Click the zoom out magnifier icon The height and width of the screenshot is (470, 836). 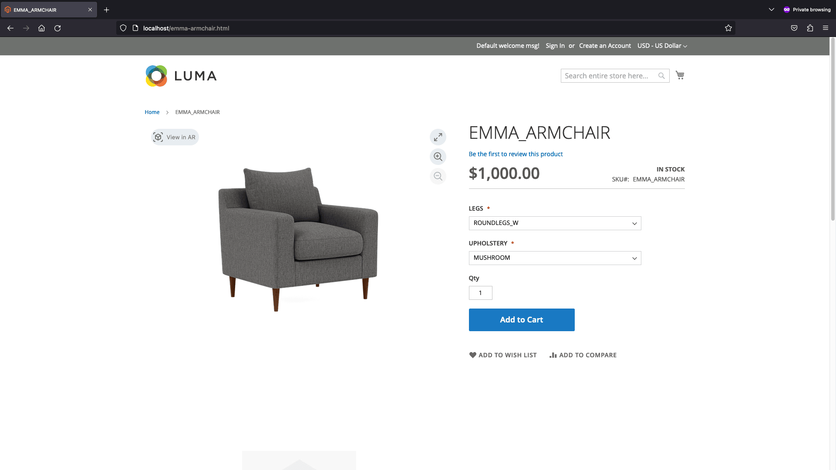click(438, 176)
